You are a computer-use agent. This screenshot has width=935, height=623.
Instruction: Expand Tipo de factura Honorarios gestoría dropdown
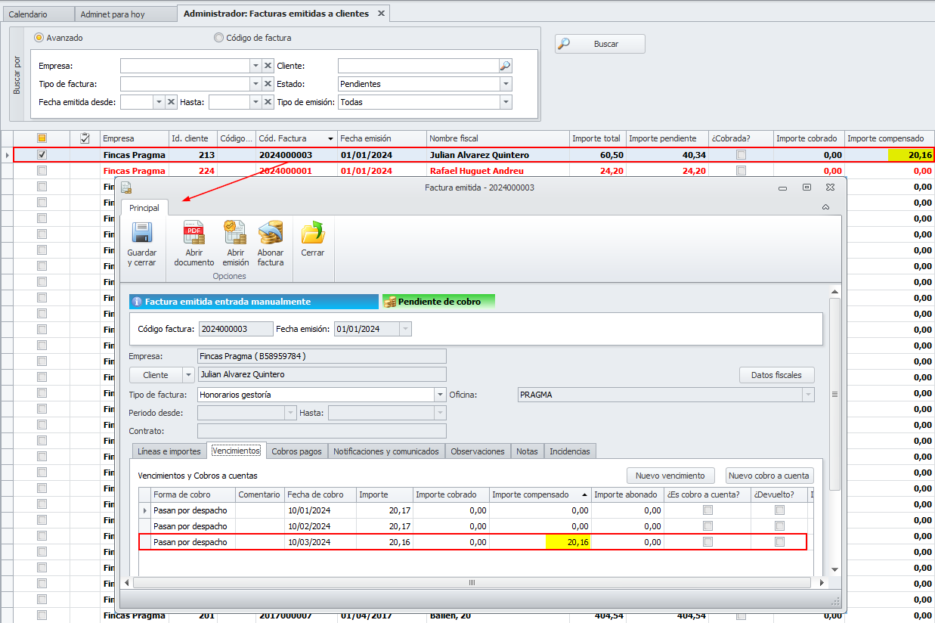pos(440,395)
